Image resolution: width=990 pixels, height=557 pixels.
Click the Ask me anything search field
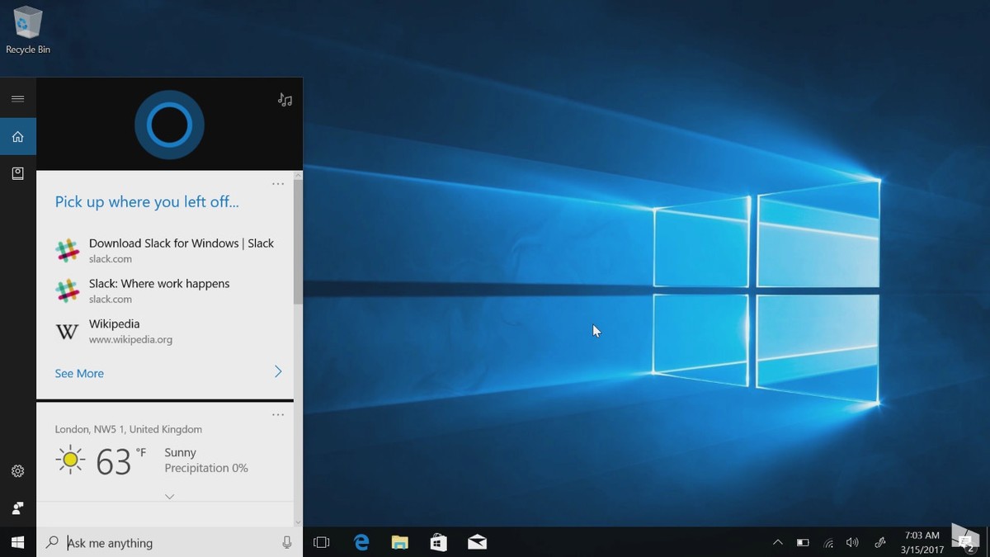pyautogui.click(x=165, y=542)
